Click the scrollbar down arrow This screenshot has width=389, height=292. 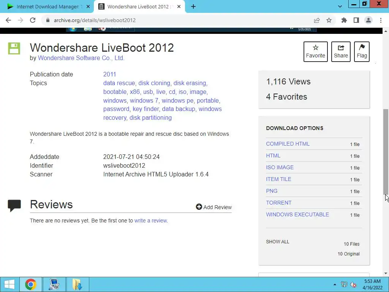pos(386,273)
